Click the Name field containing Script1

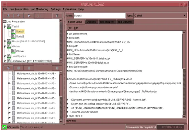pyautogui.click(x=100, y=15)
